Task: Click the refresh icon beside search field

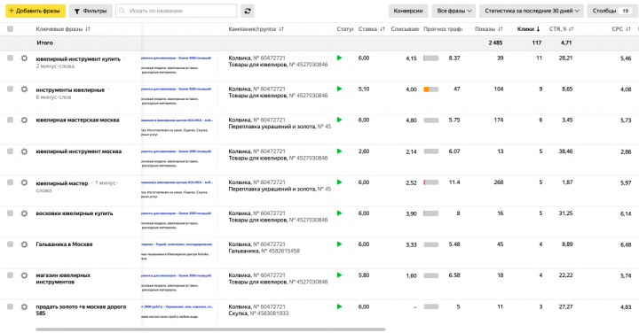Action: (x=248, y=11)
